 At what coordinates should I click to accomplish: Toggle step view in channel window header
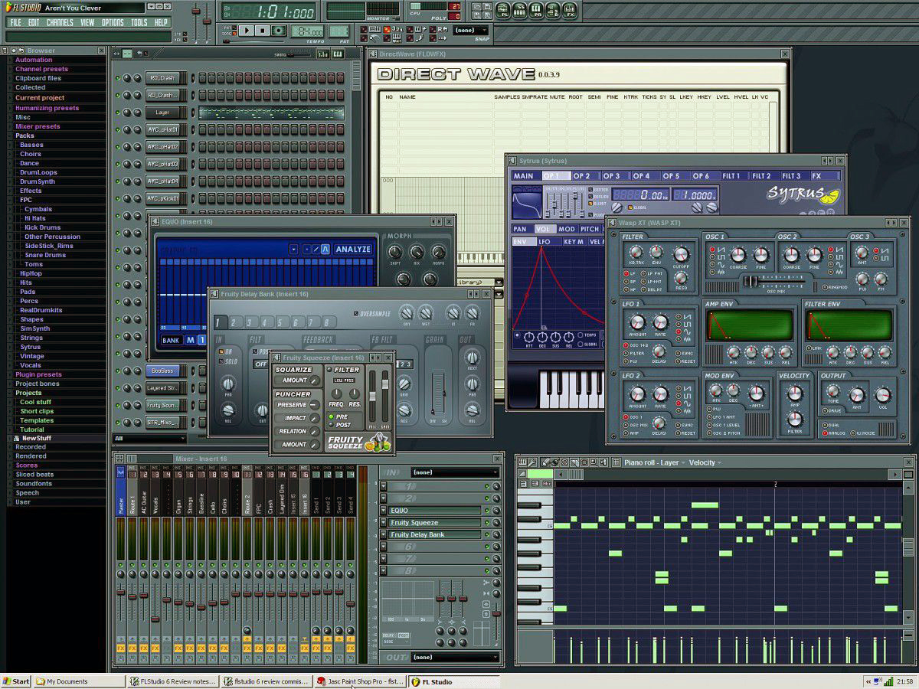323,54
